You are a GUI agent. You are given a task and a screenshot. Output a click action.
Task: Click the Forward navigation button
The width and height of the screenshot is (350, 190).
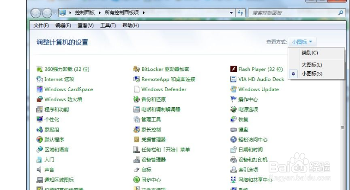(x=47, y=13)
